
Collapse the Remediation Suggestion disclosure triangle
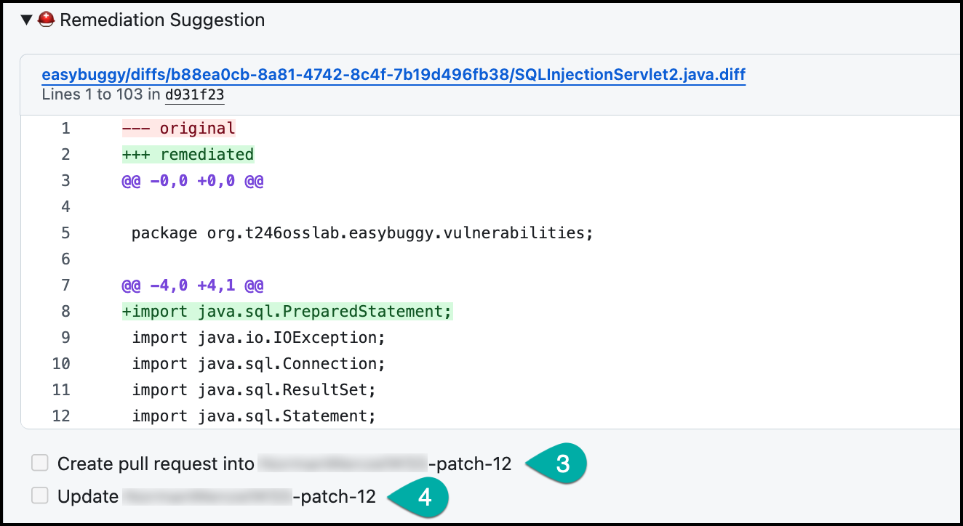pyautogui.click(x=27, y=20)
